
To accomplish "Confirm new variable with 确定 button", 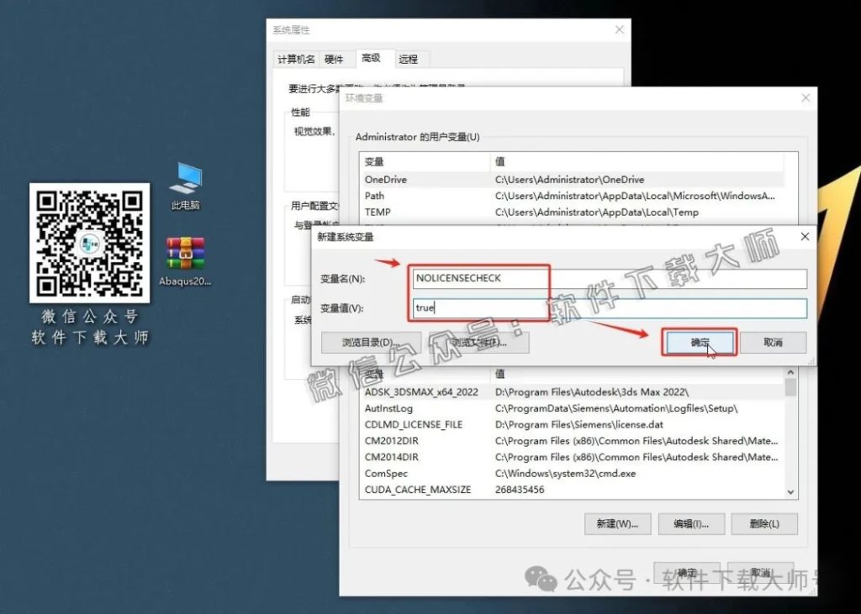I will pos(700,342).
